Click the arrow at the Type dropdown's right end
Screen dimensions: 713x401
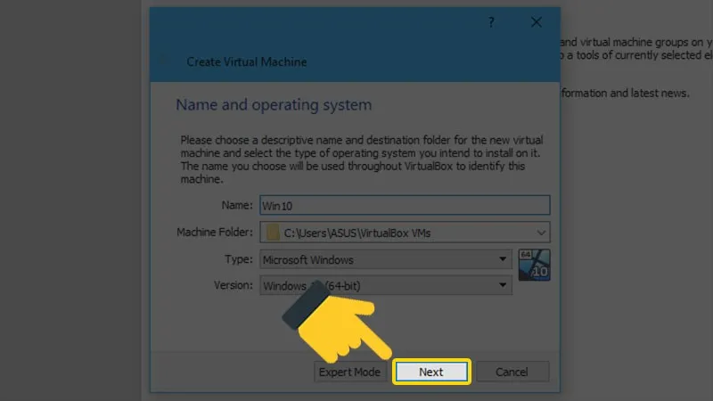(x=504, y=260)
